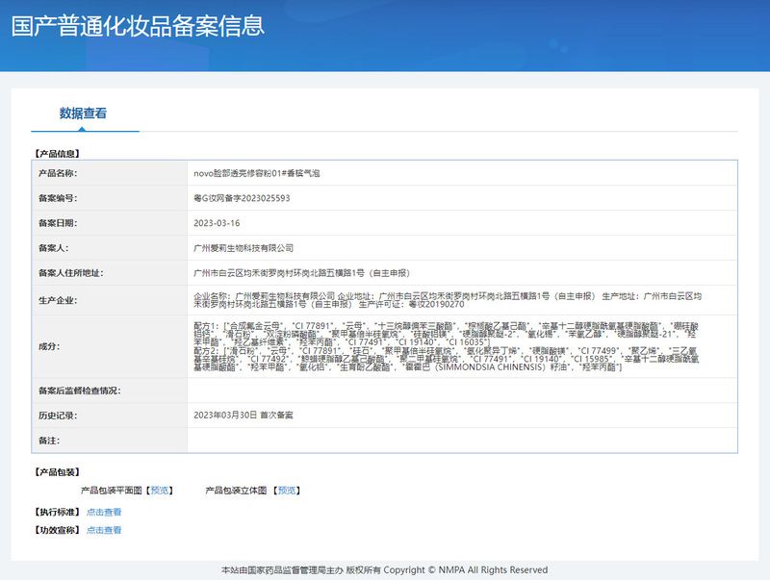
Task: Click the 产品包装平面图 label
Action: pyautogui.click(x=112, y=491)
